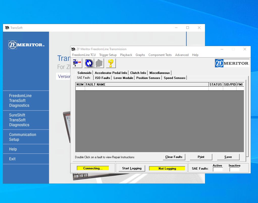Click the Print button
Viewport: 258px width, 203px height.
[201, 157]
